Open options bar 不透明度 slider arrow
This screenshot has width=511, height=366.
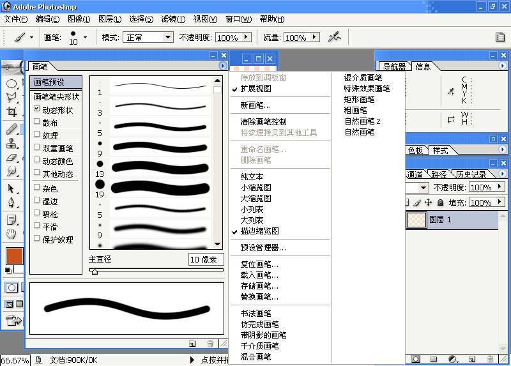(247, 37)
